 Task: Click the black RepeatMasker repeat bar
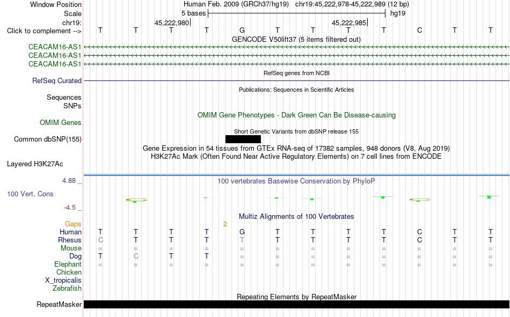[x=297, y=304]
